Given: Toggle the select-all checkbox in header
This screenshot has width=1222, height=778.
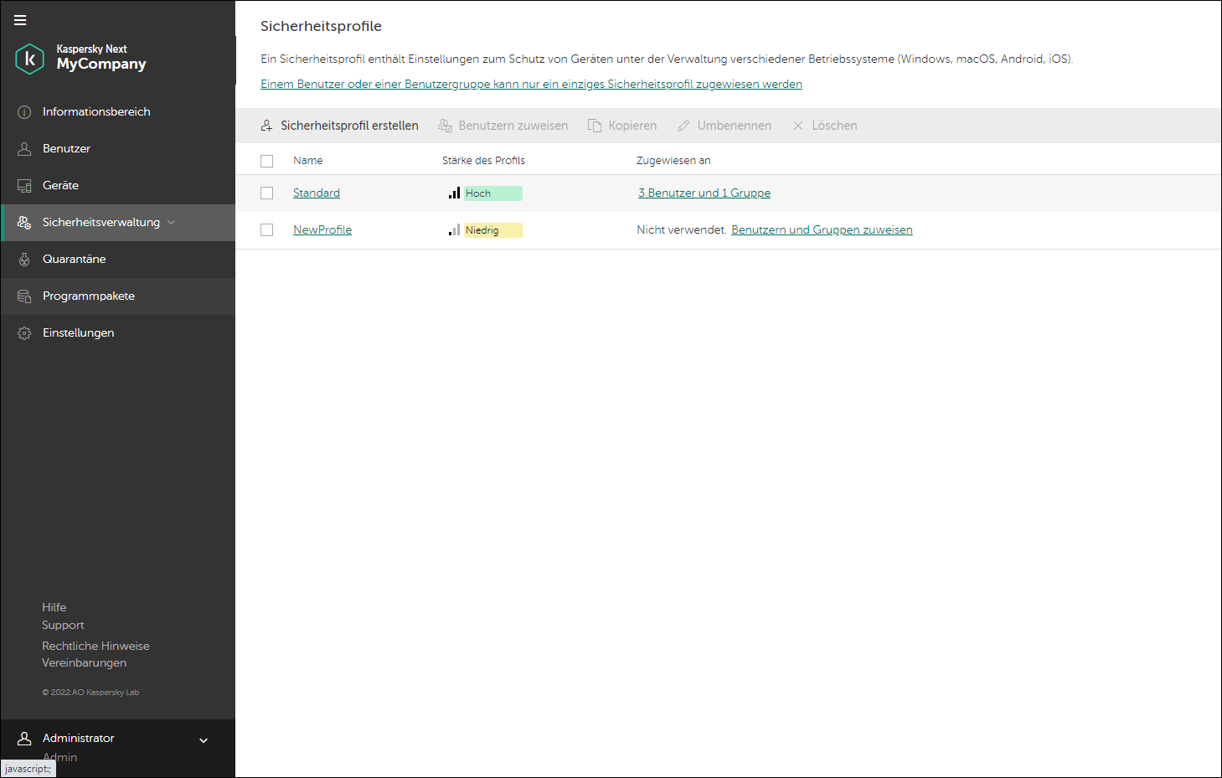Looking at the screenshot, I should (267, 161).
